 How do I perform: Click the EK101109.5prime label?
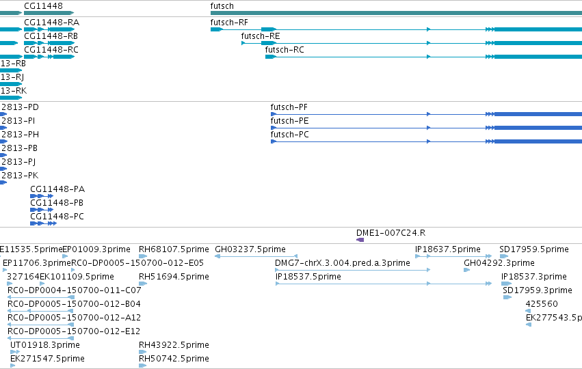[77, 277]
